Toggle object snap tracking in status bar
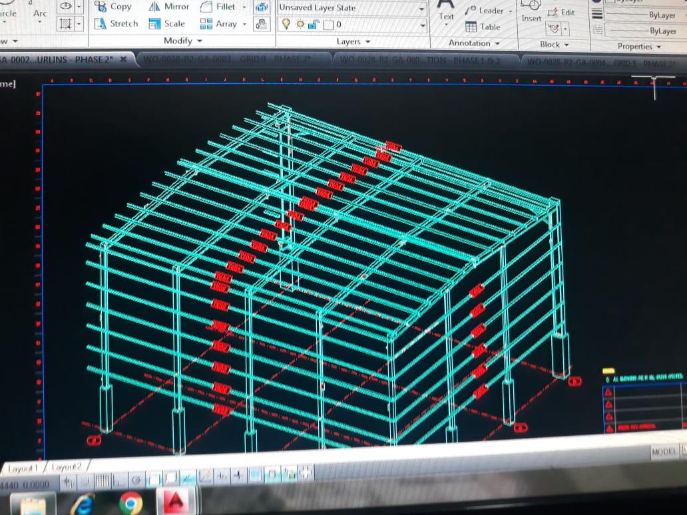Screen dimensions: 687x515 coord(188,478)
